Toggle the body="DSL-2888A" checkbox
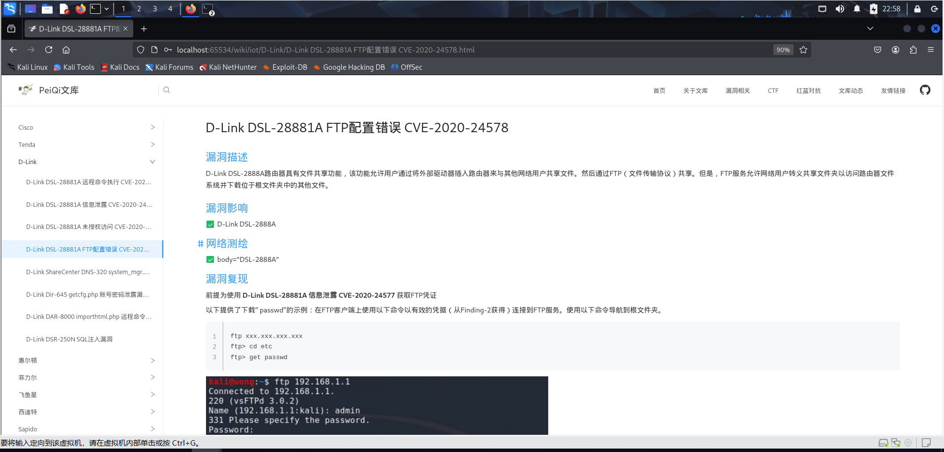This screenshot has height=452, width=944. (210, 260)
